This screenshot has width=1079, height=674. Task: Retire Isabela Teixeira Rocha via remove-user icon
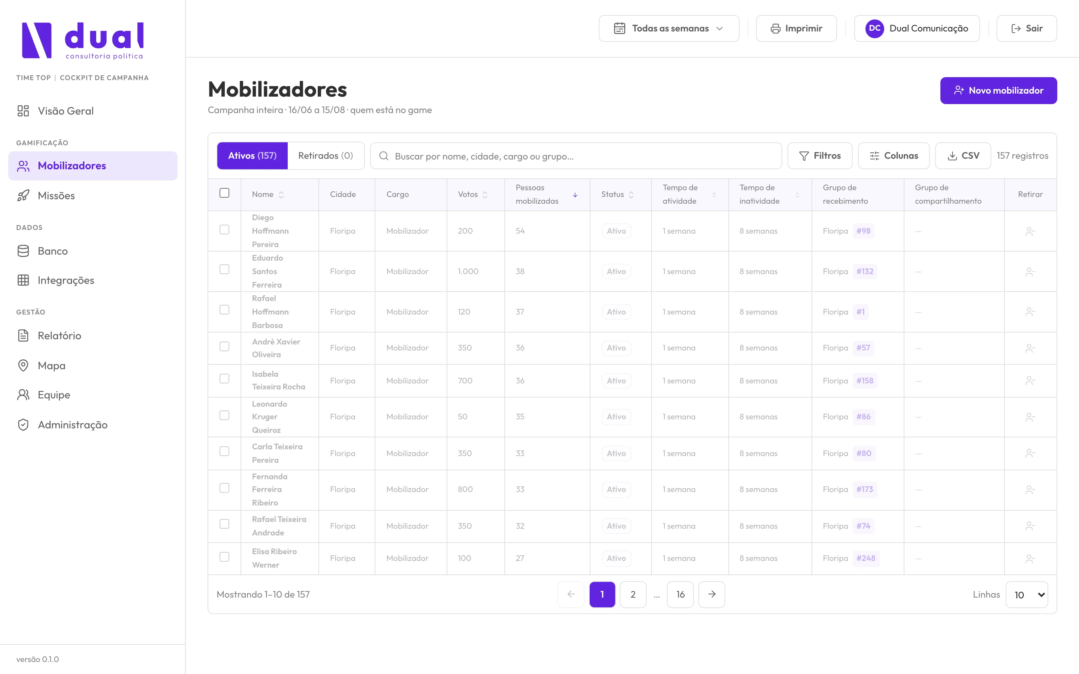1030,381
